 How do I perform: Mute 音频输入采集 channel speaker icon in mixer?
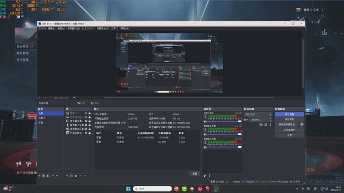point(205,147)
